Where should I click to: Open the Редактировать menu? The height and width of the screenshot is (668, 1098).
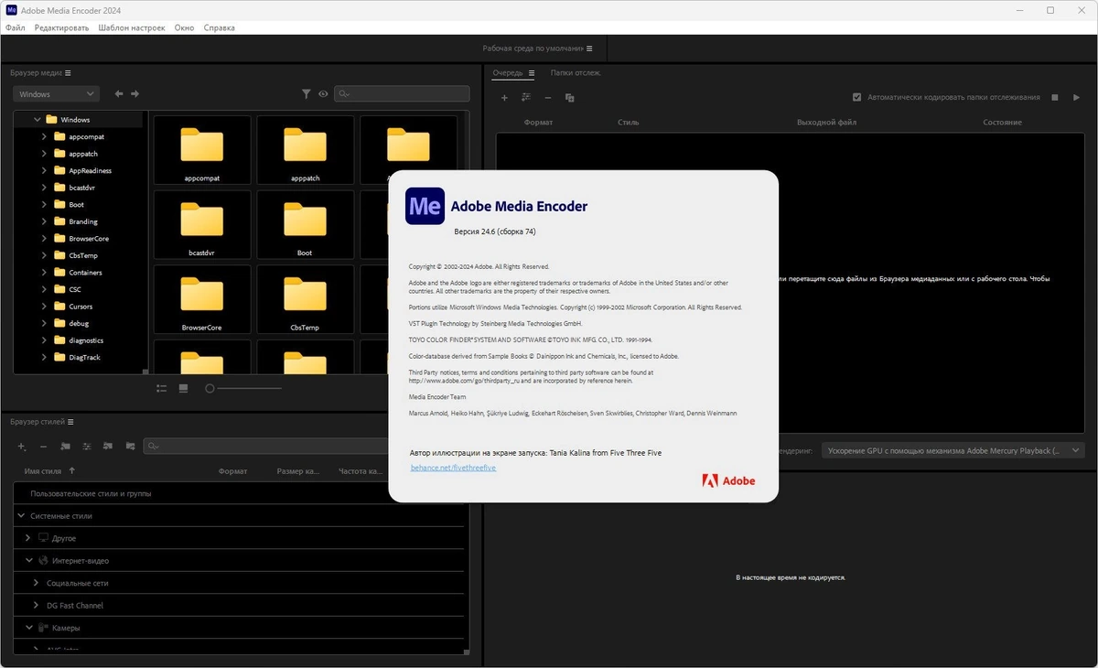coord(62,27)
